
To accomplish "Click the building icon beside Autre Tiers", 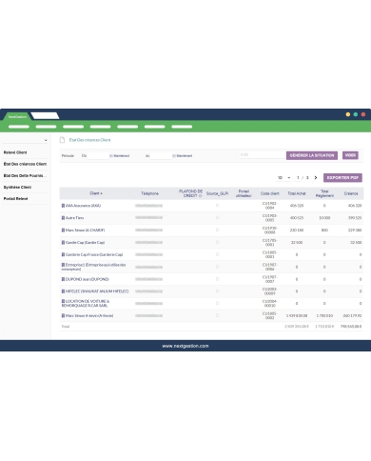I will (63, 218).
